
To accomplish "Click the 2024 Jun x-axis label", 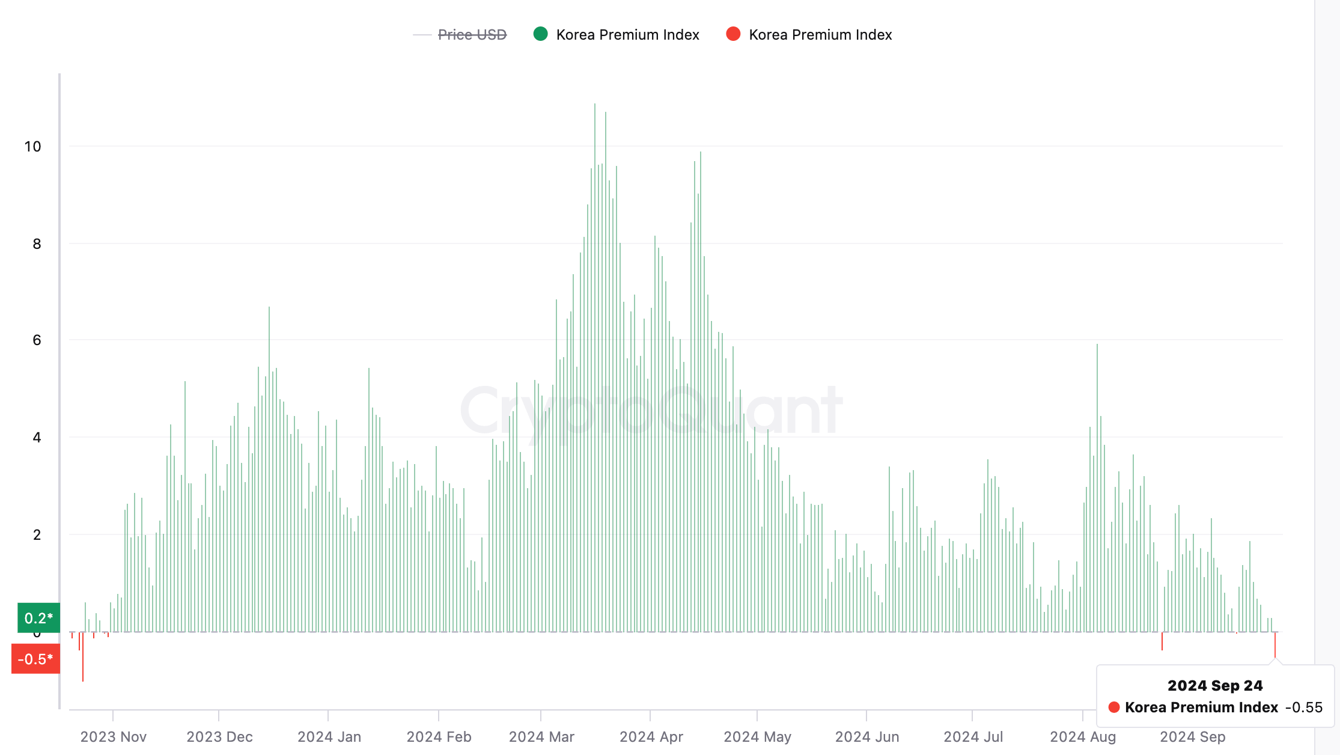I will 867,737.
